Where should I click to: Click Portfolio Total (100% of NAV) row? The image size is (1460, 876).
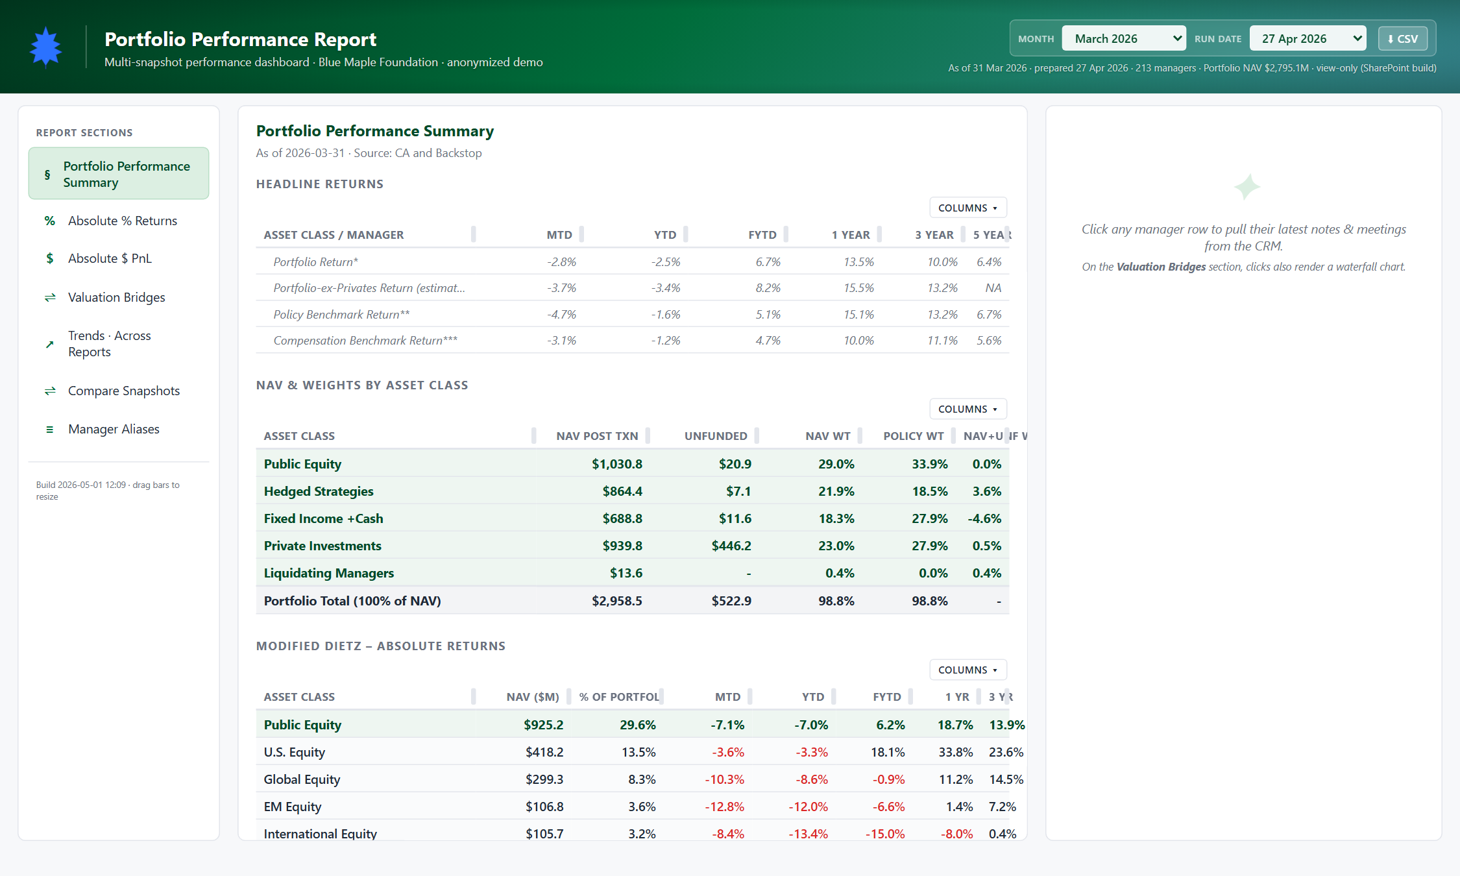[x=633, y=600]
